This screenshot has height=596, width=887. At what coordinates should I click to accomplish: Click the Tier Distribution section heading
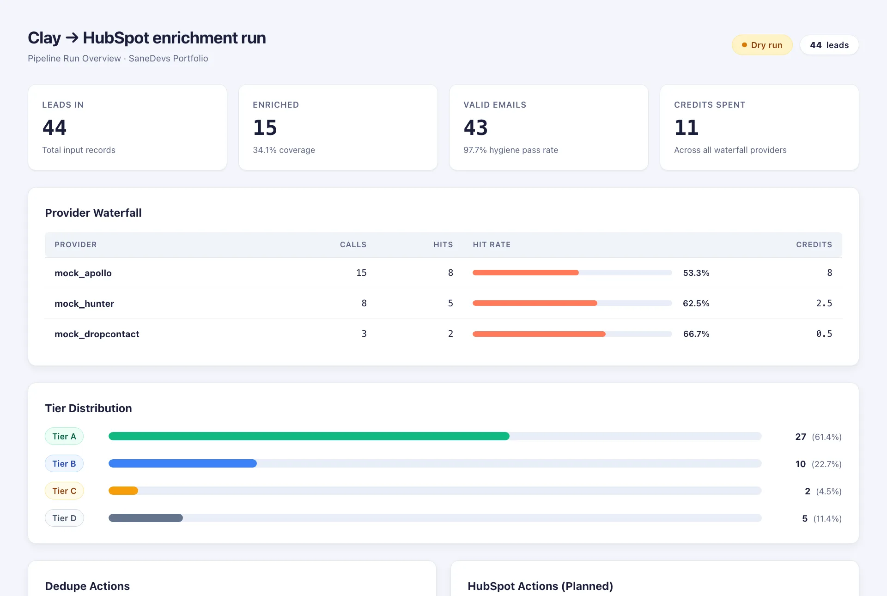88,408
